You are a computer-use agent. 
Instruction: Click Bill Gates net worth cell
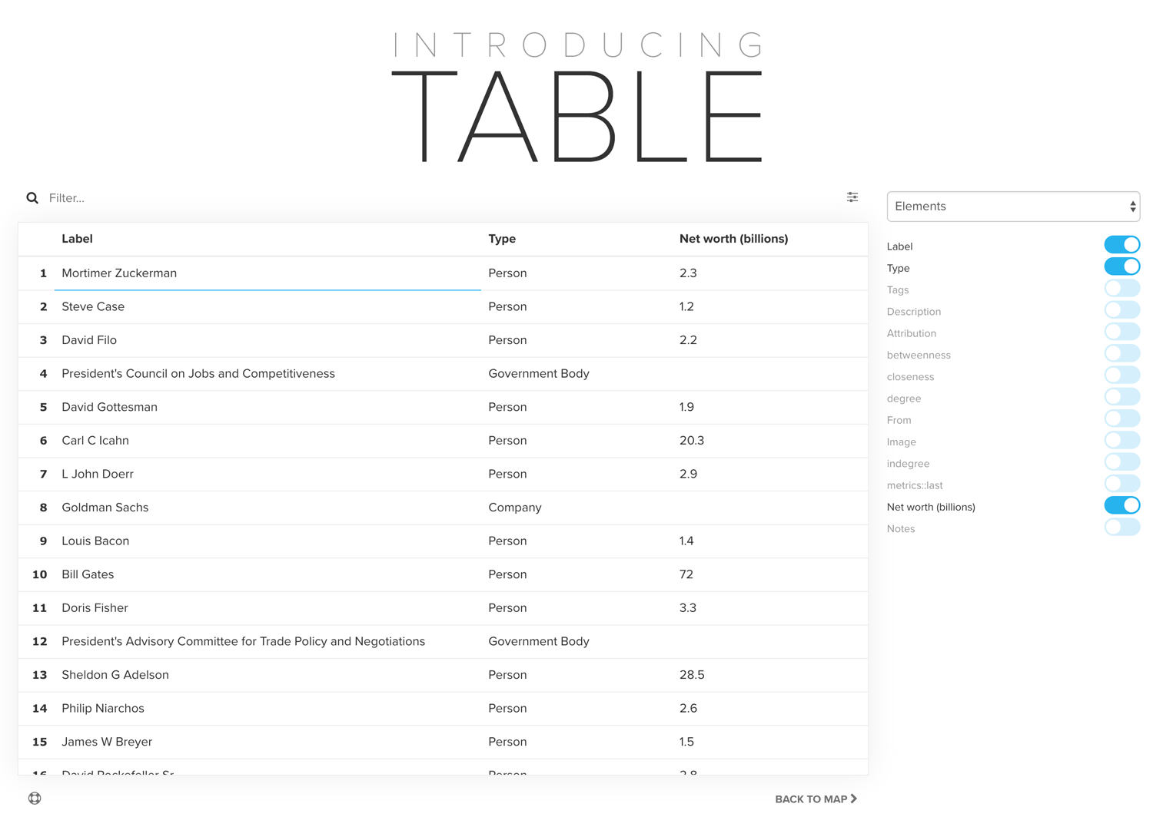coord(686,574)
